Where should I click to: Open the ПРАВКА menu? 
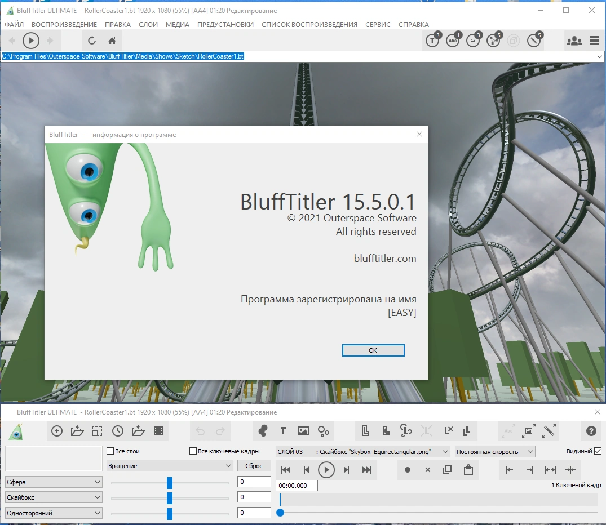click(118, 25)
